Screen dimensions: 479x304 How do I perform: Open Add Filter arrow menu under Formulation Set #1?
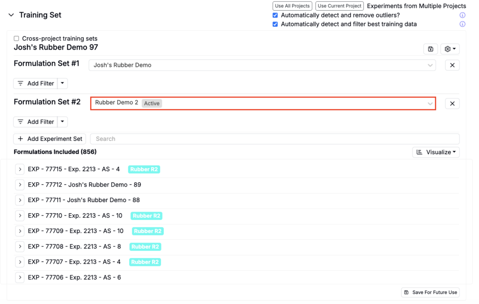63,83
